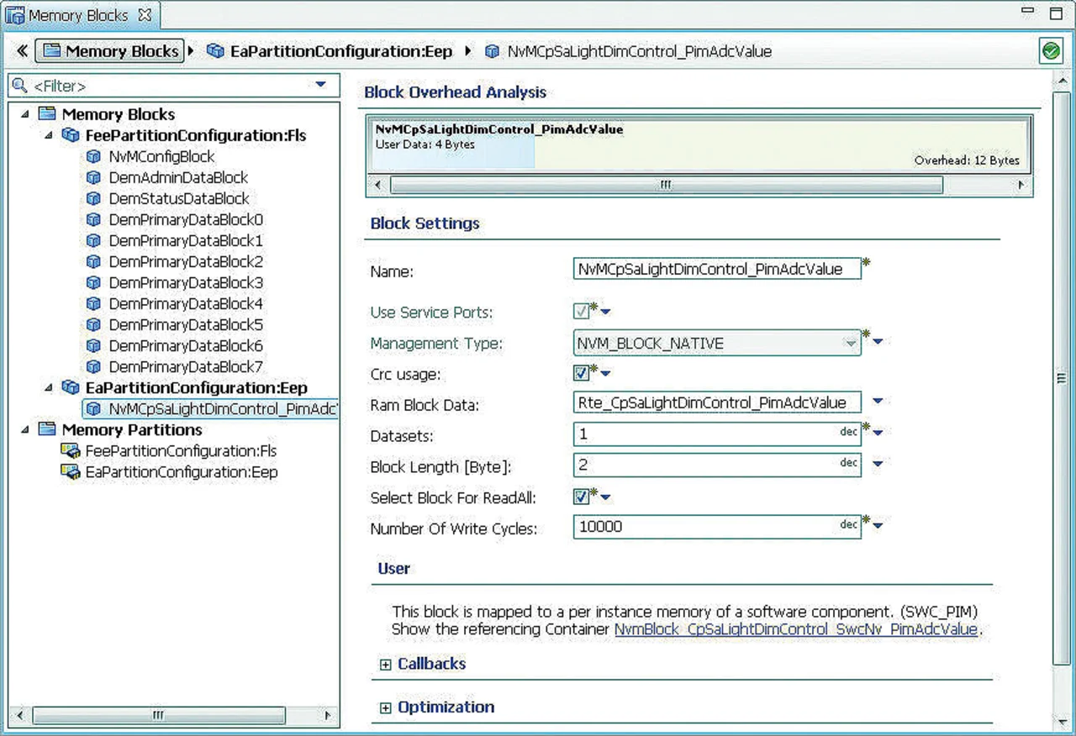The width and height of the screenshot is (1076, 736).
Task: Click the Memory Blocks breadcrumb button
Action: pyautogui.click(x=111, y=51)
